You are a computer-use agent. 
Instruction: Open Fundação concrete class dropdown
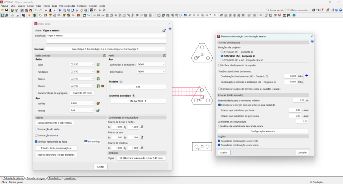tap(82, 71)
